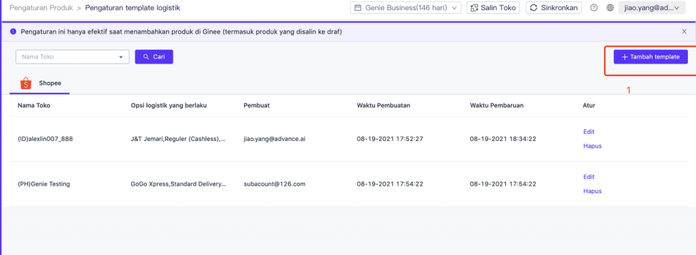Click the Salin Toko copy icon
The image size is (696, 255).
pos(474,8)
